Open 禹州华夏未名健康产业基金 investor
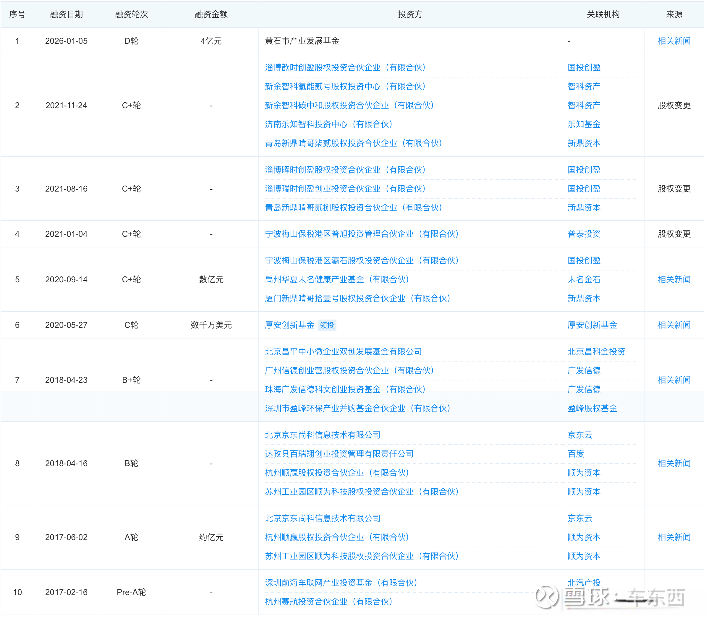The width and height of the screenshot is (706, 619). tap(337, 279)
